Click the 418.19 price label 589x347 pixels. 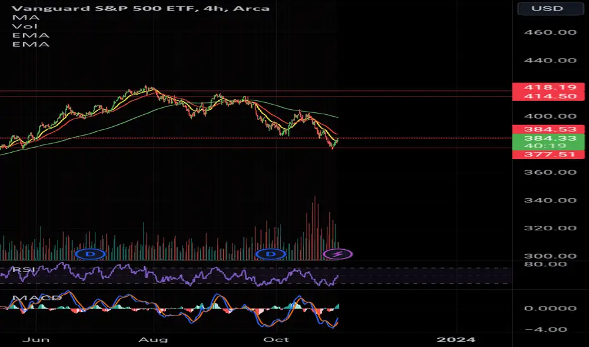pos(549,87)
